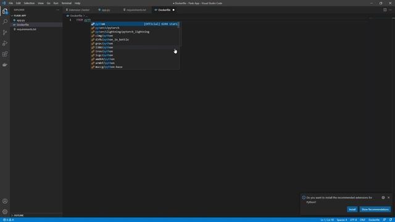The height and width of the screenshot is (222, 395).
Task: Open the Run menu
Action: click(56, 3)
